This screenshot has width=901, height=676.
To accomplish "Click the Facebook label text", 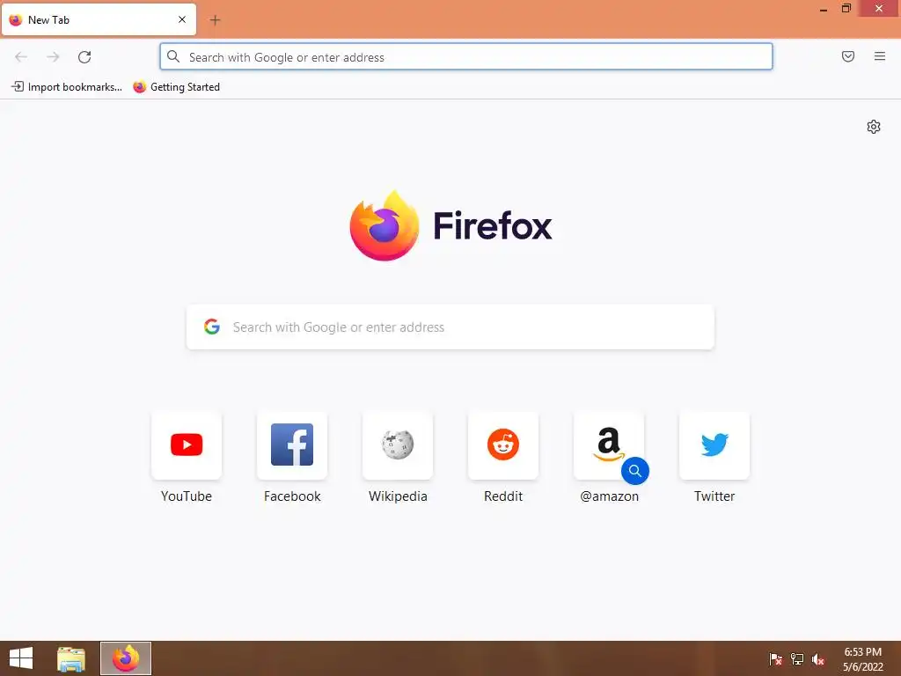I will pyautogui.click(x=292, y=496).
